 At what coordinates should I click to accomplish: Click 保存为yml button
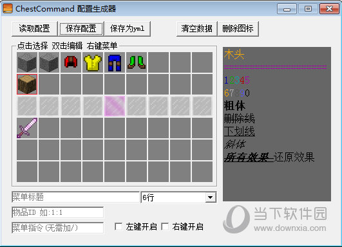(128, 28)
